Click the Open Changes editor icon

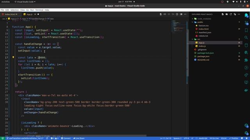pos(161,14)
